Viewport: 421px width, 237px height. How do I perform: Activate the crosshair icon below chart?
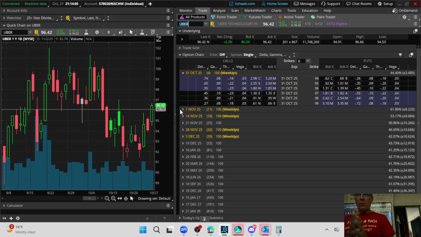pyautogui.click(x=126, y=198)
